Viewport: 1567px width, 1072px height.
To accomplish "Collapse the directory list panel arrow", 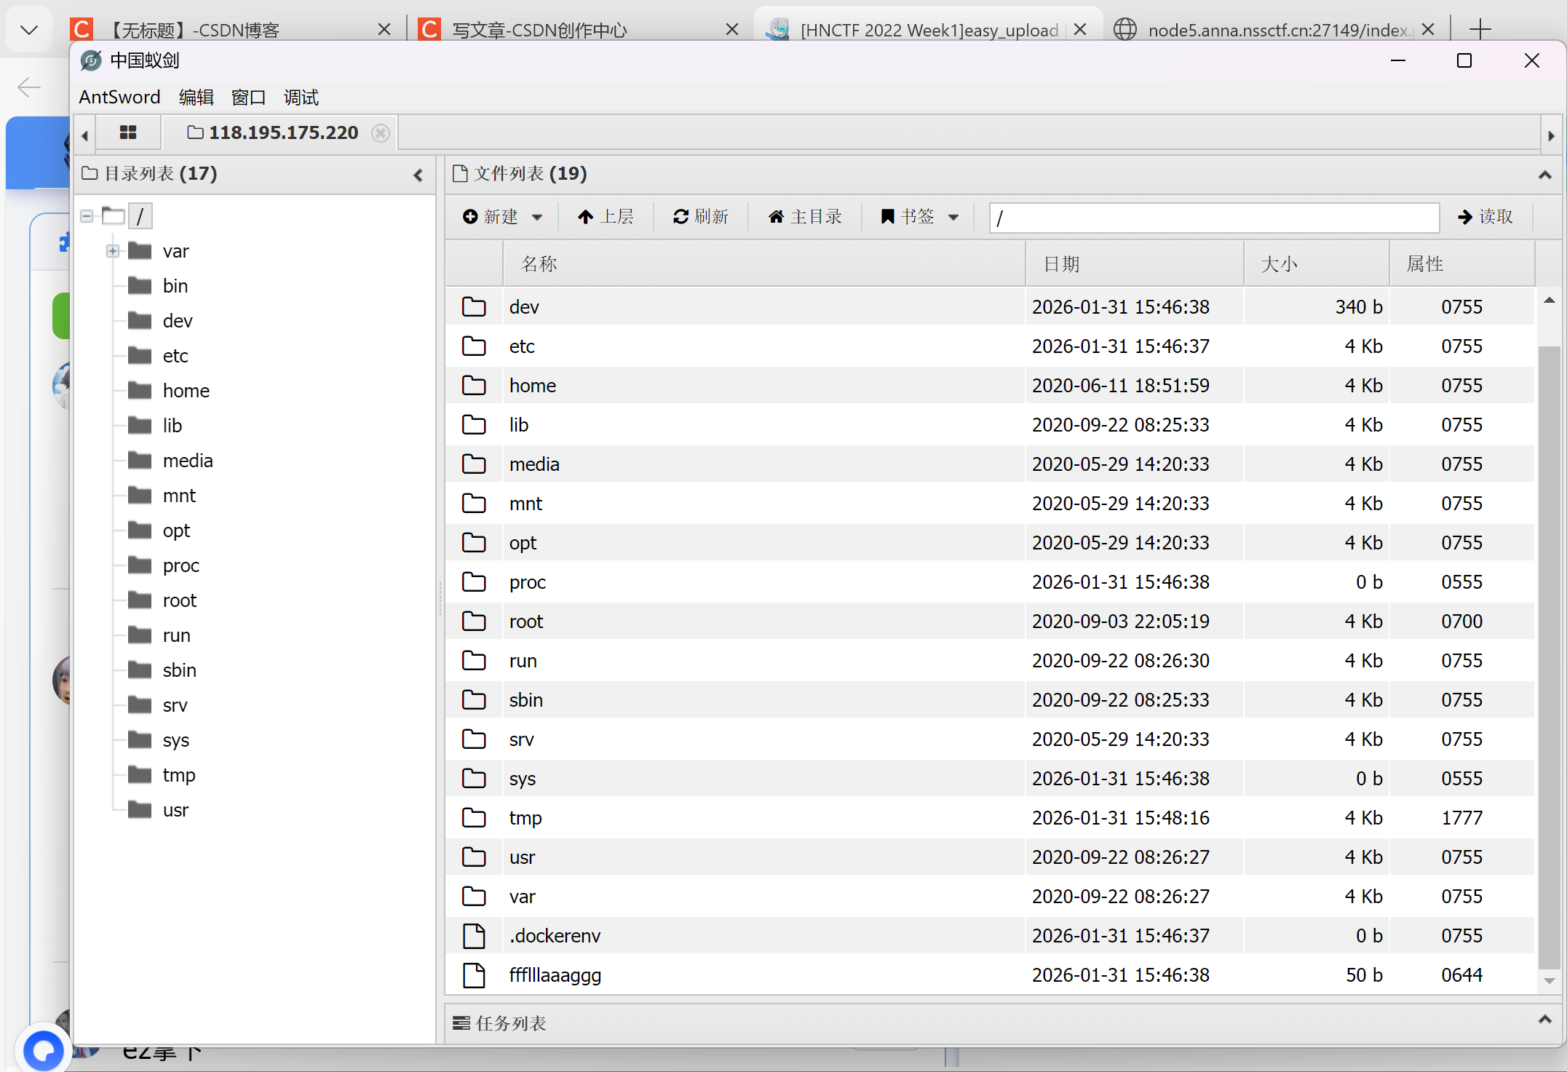I will pos(418,175).
